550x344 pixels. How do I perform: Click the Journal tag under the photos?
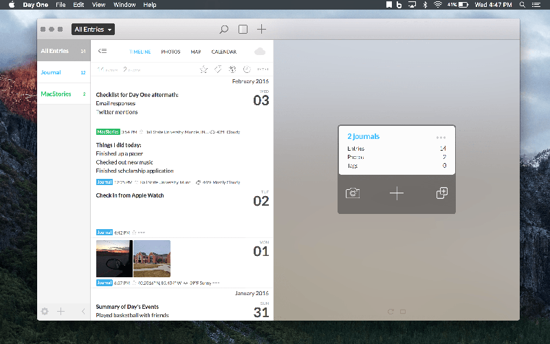pyautogui.click(x=104, y=283)
